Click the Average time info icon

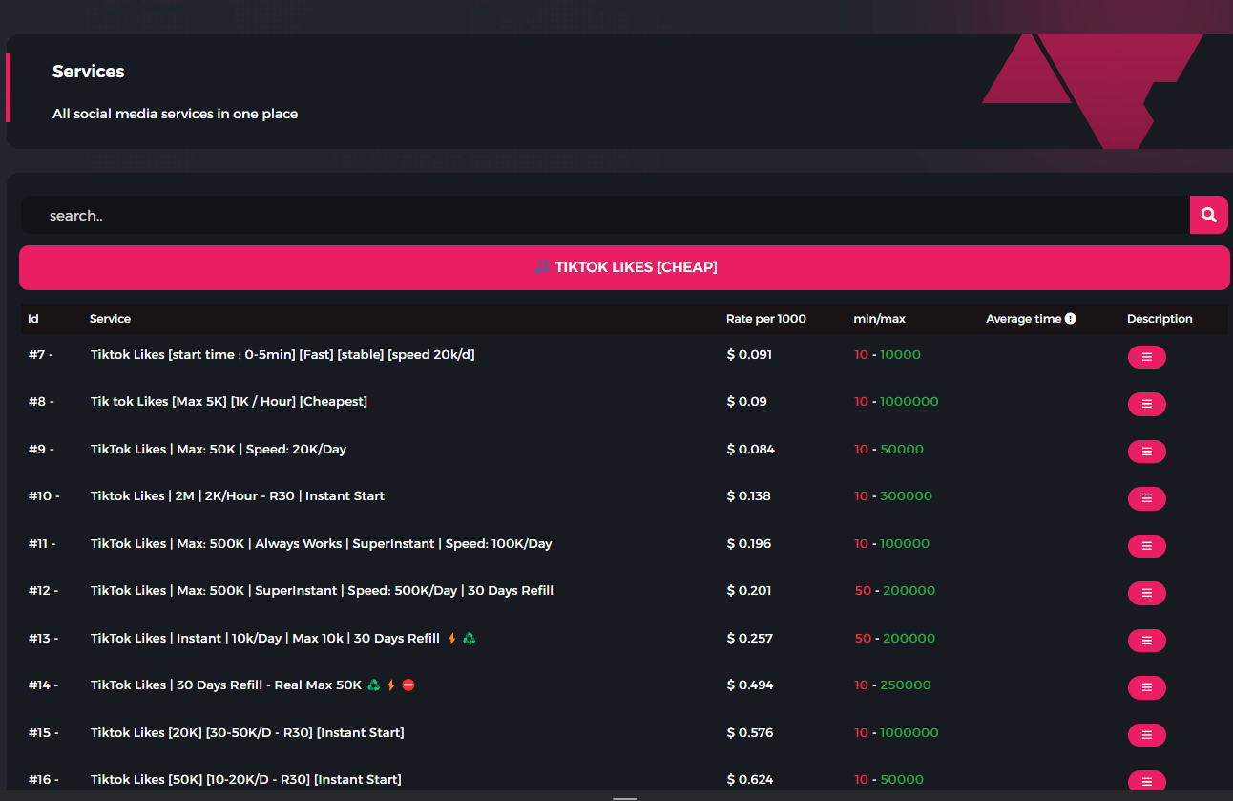point(1070,319)
